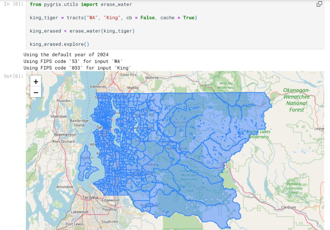The image size is (330, 230).
Task: Click the Poulsbo map label
Action: [64, 101]
